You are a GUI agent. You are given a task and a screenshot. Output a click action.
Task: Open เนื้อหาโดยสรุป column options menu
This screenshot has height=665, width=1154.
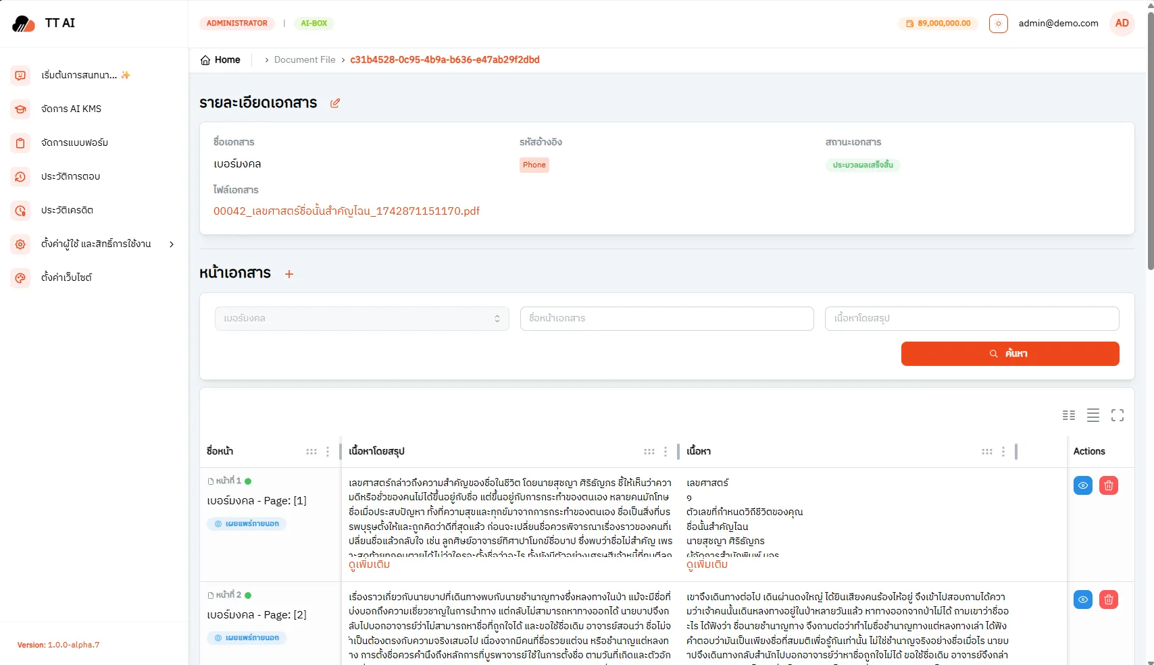(x=666, y=452)
